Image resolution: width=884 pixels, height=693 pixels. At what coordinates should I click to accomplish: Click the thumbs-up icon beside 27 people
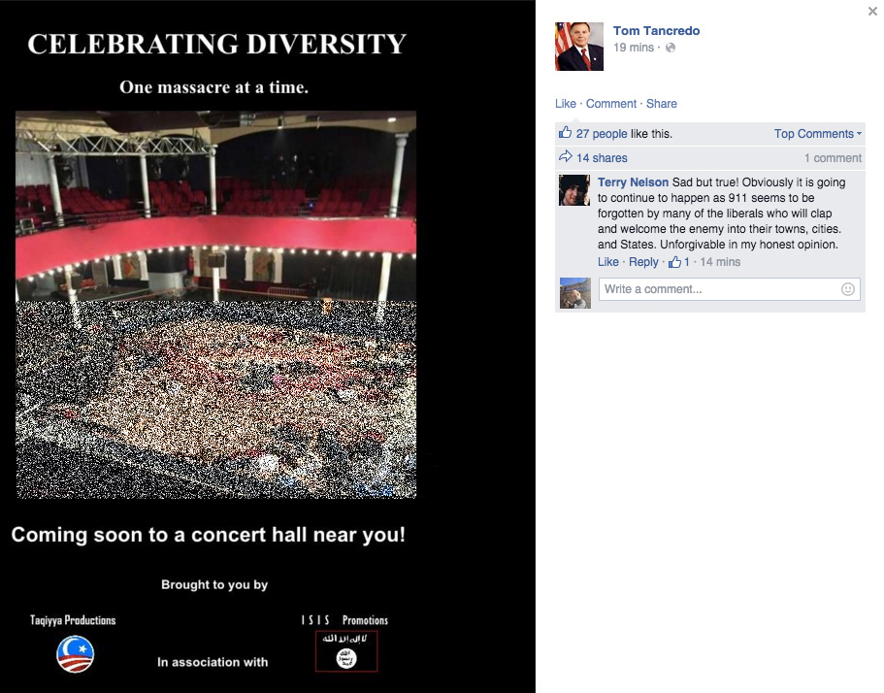point(565,133)
